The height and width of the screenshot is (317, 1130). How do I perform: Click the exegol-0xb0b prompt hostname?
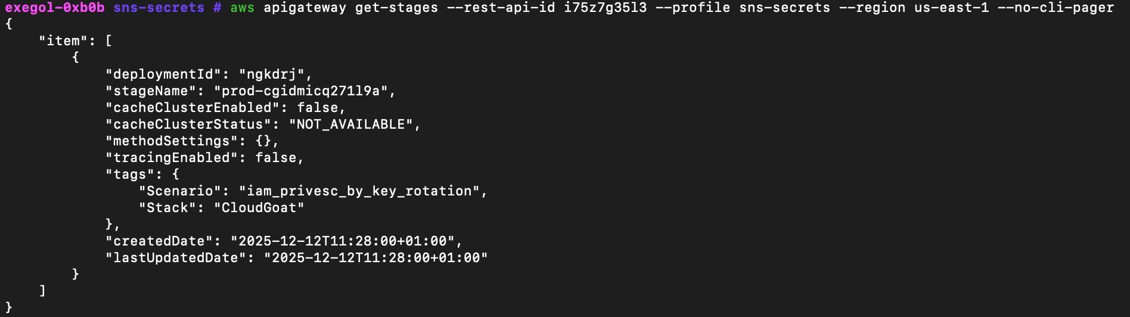(55, 8)
